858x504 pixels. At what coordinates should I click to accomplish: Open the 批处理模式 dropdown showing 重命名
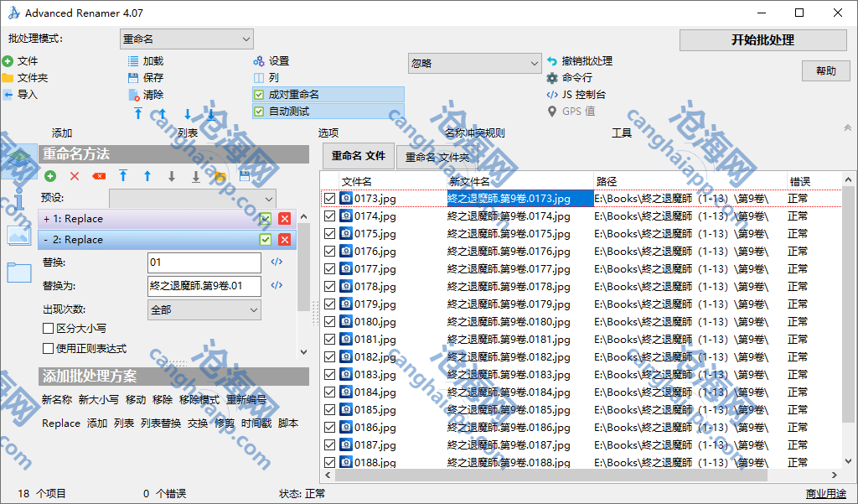click(186, 39)
